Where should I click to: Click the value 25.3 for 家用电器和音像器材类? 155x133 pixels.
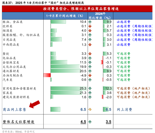83,88
